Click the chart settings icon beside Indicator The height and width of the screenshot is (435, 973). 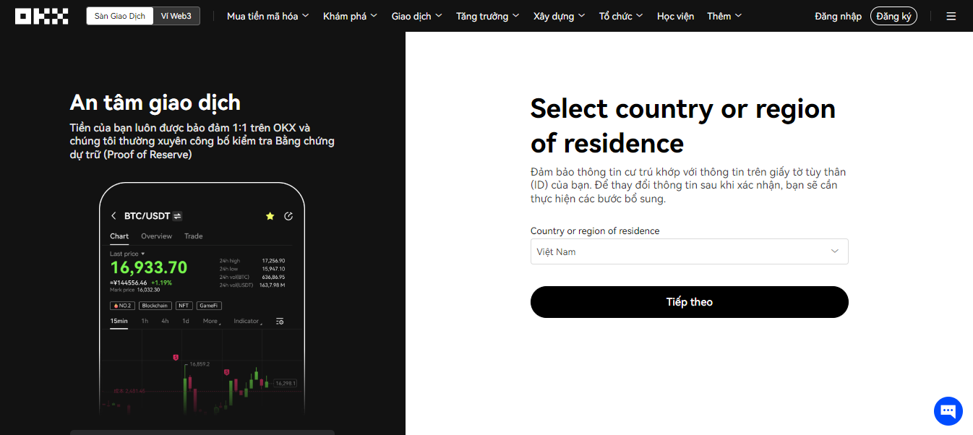(x=280, y=321)
